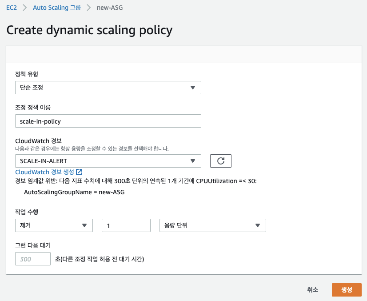Click the Create dynamic scaling policy heading

coord(89,30)
